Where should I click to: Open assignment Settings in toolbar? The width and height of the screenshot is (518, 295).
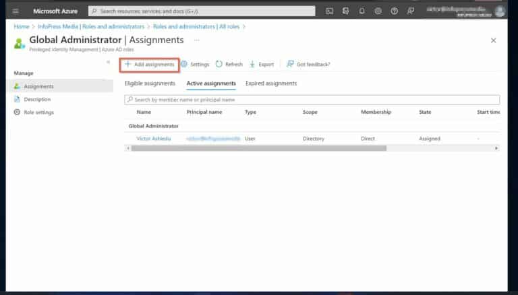pyautogui.click(x=195, y=65)
